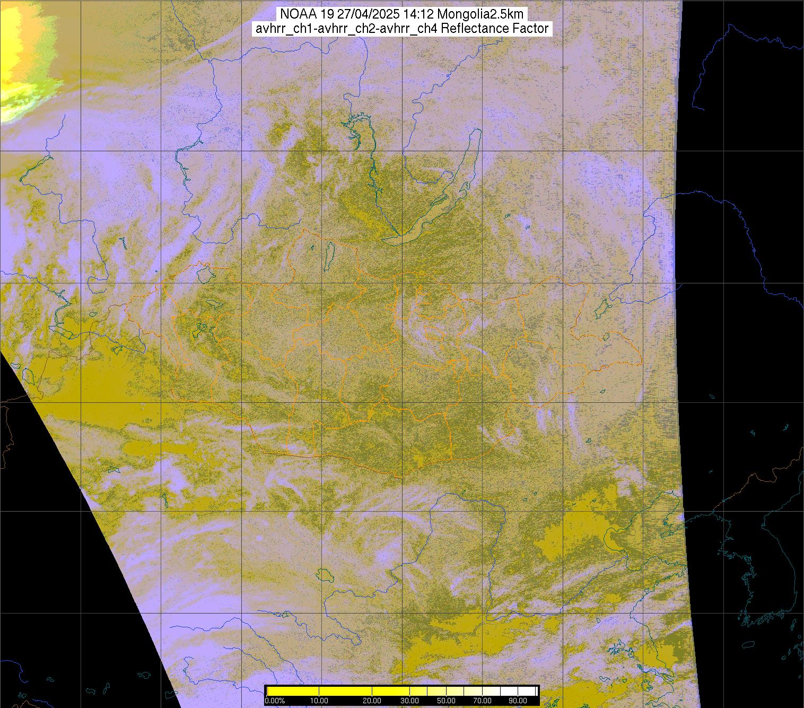
Task: Click the '90.00' colorbar label
Action: click(518, 701)
